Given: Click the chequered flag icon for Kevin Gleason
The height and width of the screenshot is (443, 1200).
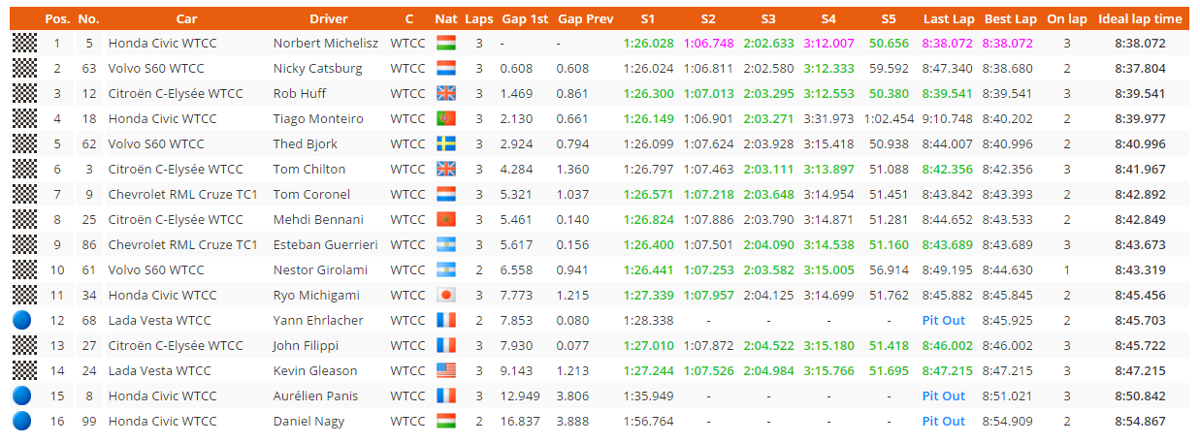Looking at the screenshot, I should click(x=24, y=370).
